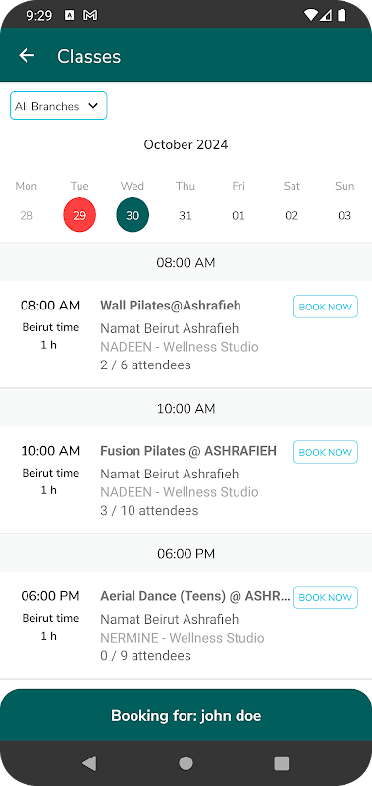Open the All Branches dropdown
The image size is (372, 786).
coord(59,106)
